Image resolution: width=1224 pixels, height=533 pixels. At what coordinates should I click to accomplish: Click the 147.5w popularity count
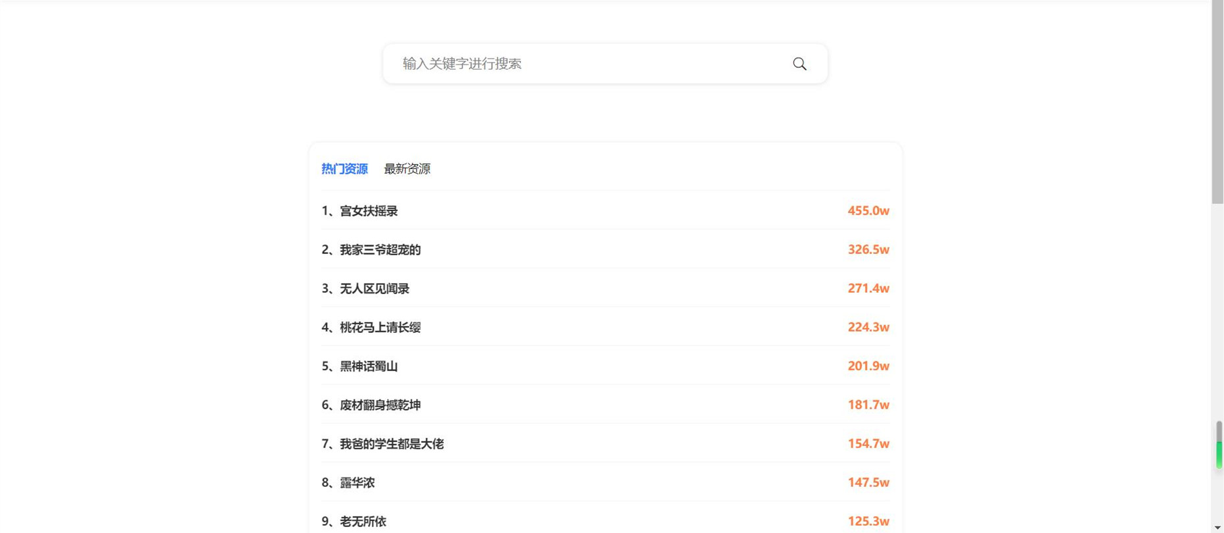pos(868,482)
